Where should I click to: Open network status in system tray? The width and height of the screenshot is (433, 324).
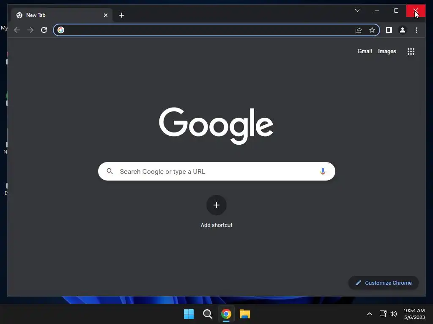click(383, 314)
